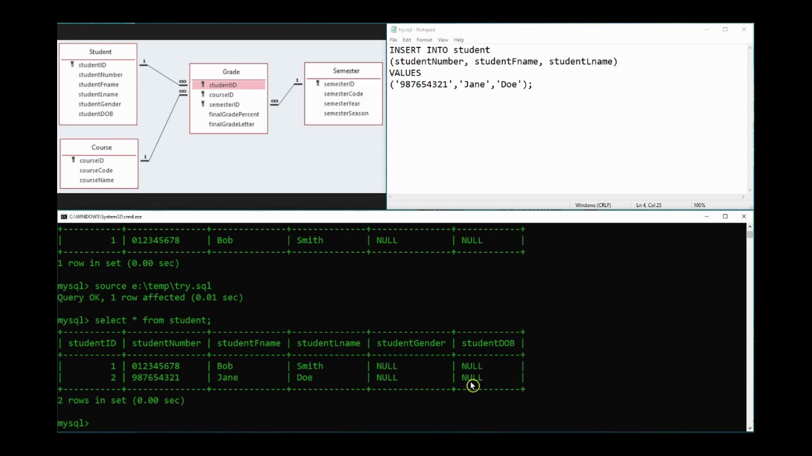Viewport: 812px width, 456px height.
Task: Click the Notepad app icon in title bar
Action: (393, 30)
